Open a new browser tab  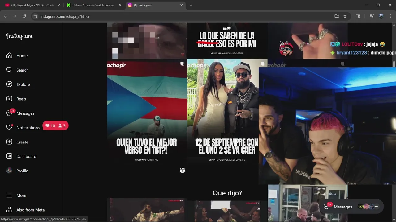191,5
